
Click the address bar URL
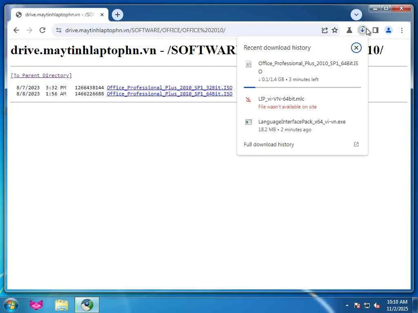[145, 30]
